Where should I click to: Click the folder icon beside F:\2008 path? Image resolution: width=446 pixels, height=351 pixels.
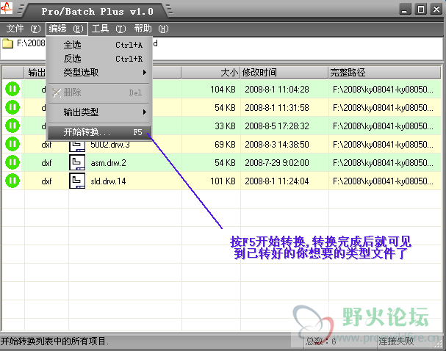(x=7, y=43)
